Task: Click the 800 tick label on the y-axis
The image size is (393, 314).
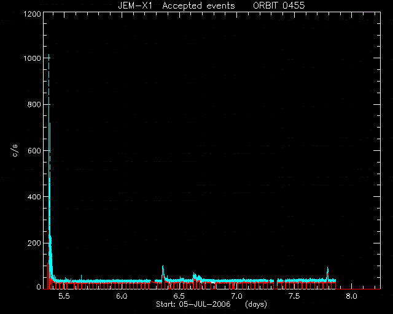Action: (34, 104)
